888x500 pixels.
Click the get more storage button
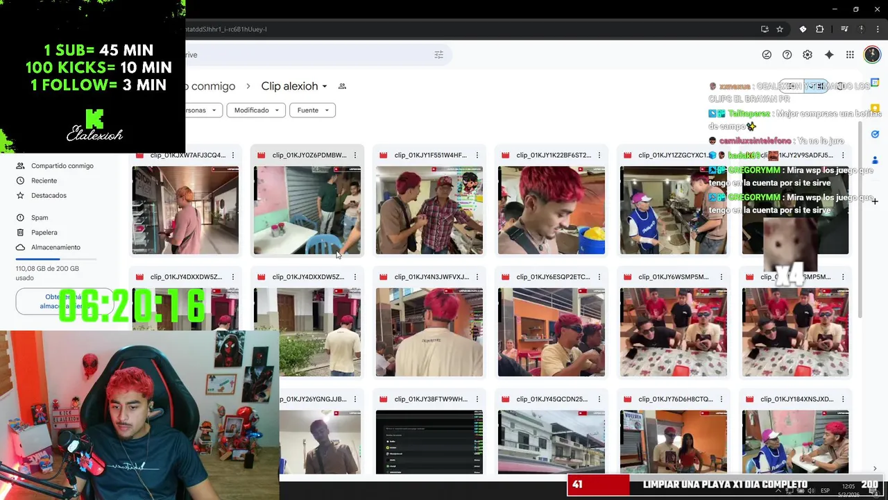tap(64, 301)
